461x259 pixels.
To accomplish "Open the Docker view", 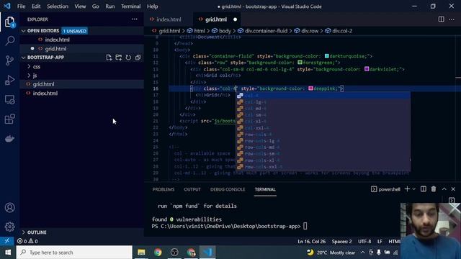I will [9, 139].
